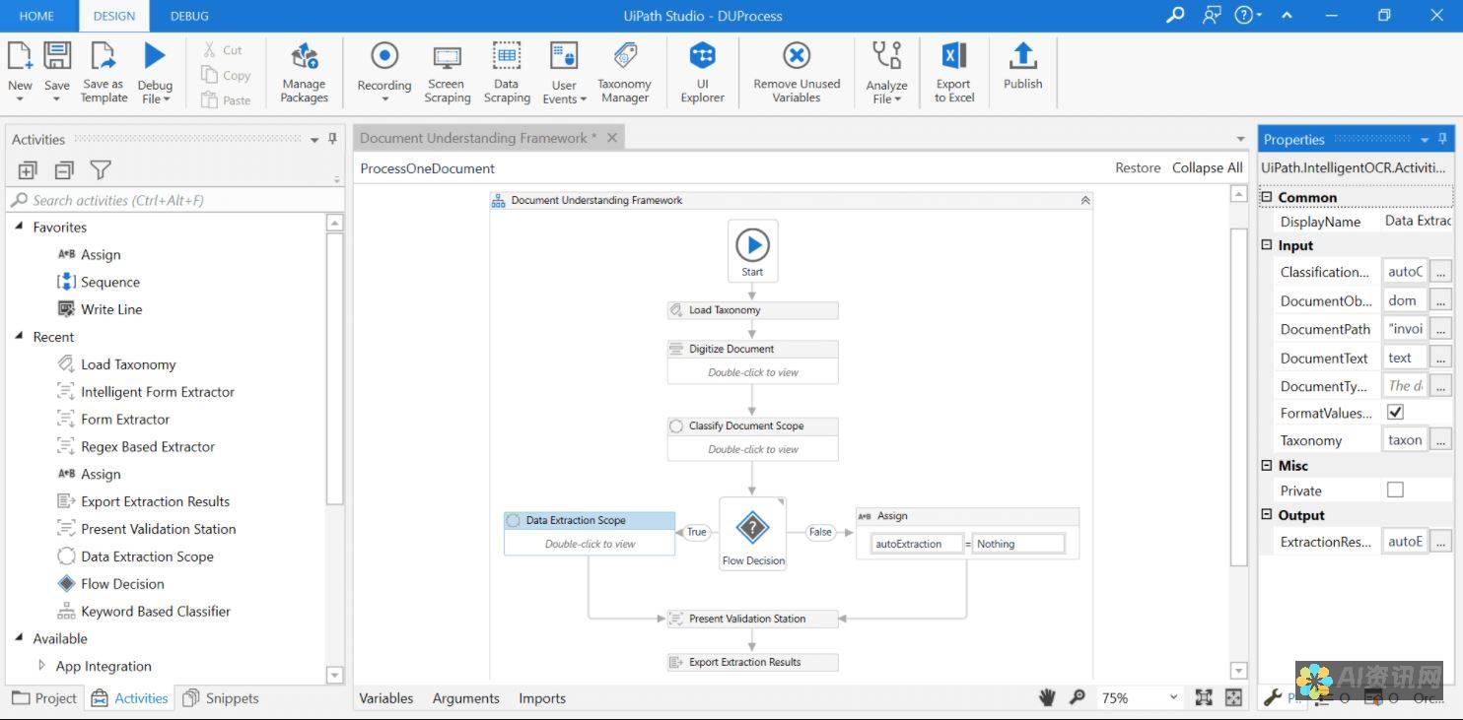The height and width of the screenshot is (720, 1463).
Task: Open the zoom 75% dropdown
Action: point(1173,697)
